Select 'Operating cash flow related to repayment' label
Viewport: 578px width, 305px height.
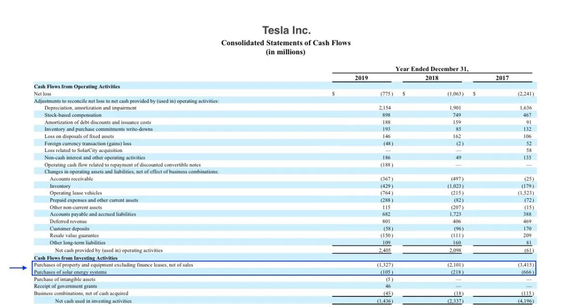point(123,165)
